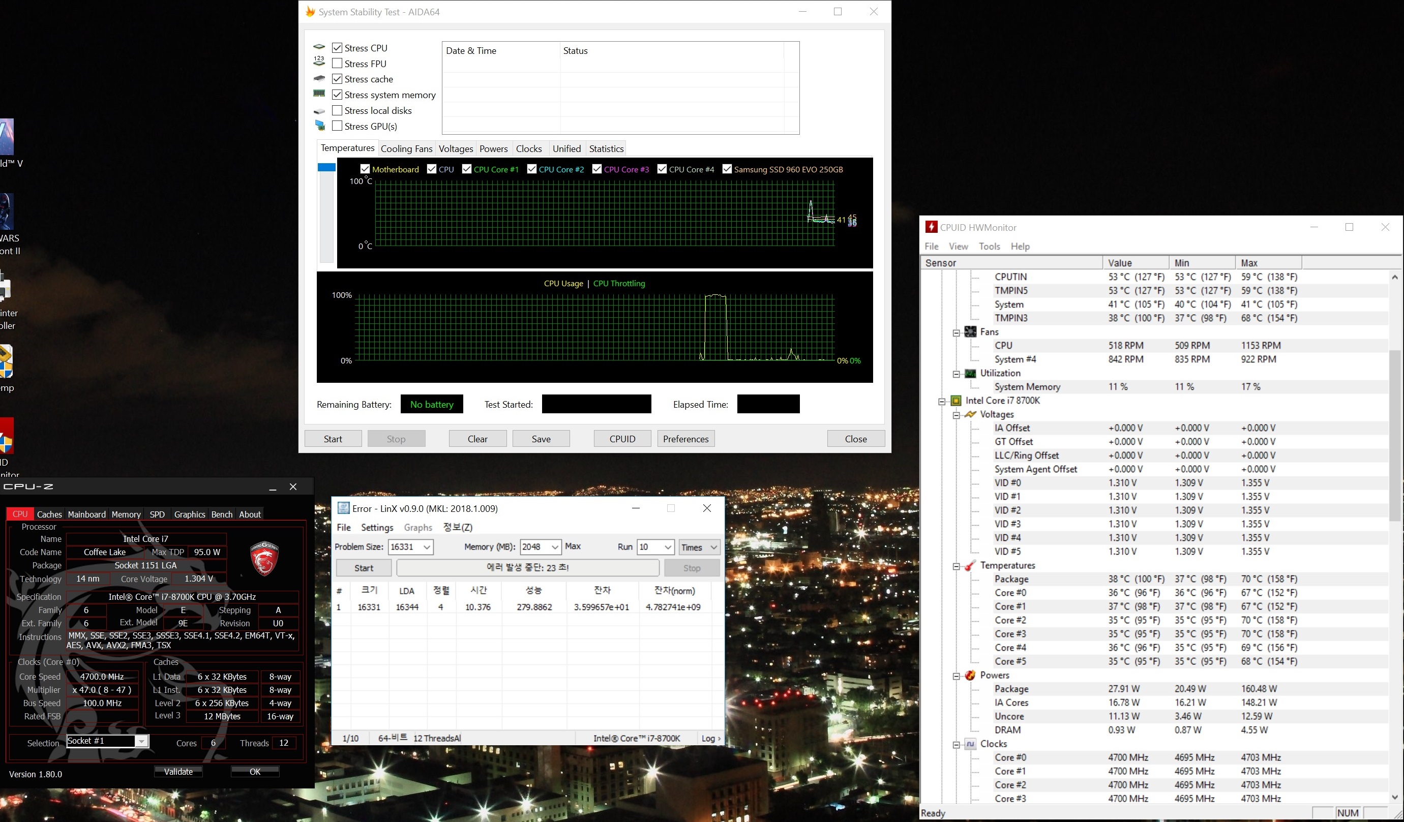Click the Stress system memory chip icon
This screenshot has height=822, width=1404.
coord(319,94)
